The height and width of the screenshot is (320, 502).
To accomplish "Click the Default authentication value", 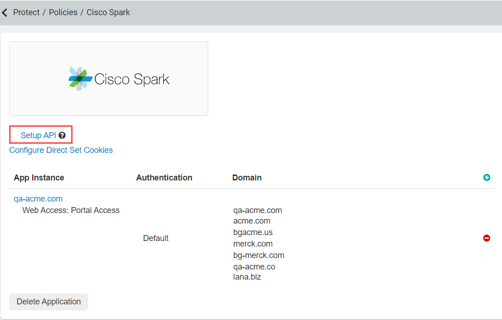I will click(x=156, y=238).
